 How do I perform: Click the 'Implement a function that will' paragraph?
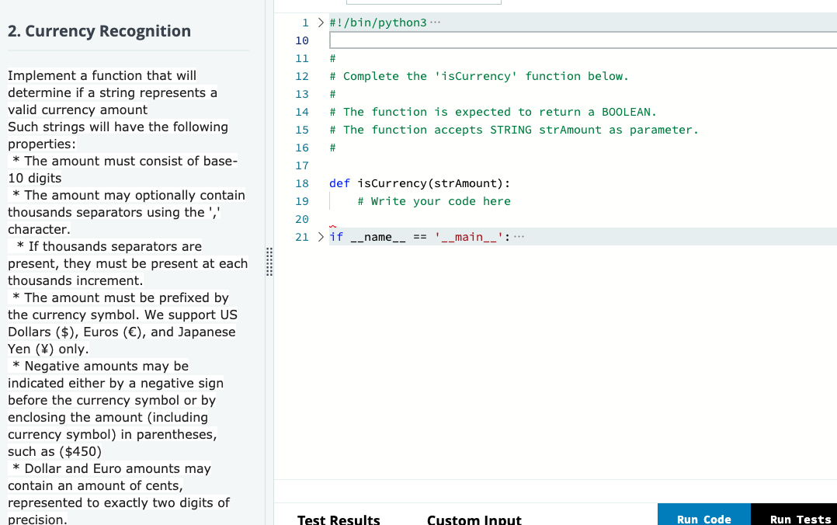pyautogui.click(x=113, y=92)
